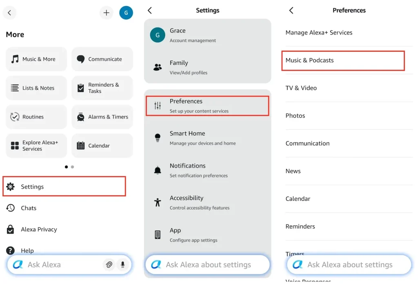Tap the Routines circular check icon
The image size is (418, 284).
pyautogui.click(x=15, y=117)
